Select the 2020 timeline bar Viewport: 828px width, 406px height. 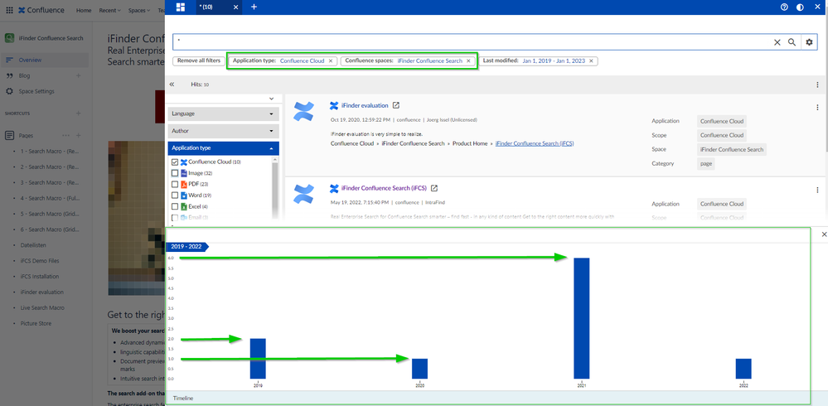[420, 369]
